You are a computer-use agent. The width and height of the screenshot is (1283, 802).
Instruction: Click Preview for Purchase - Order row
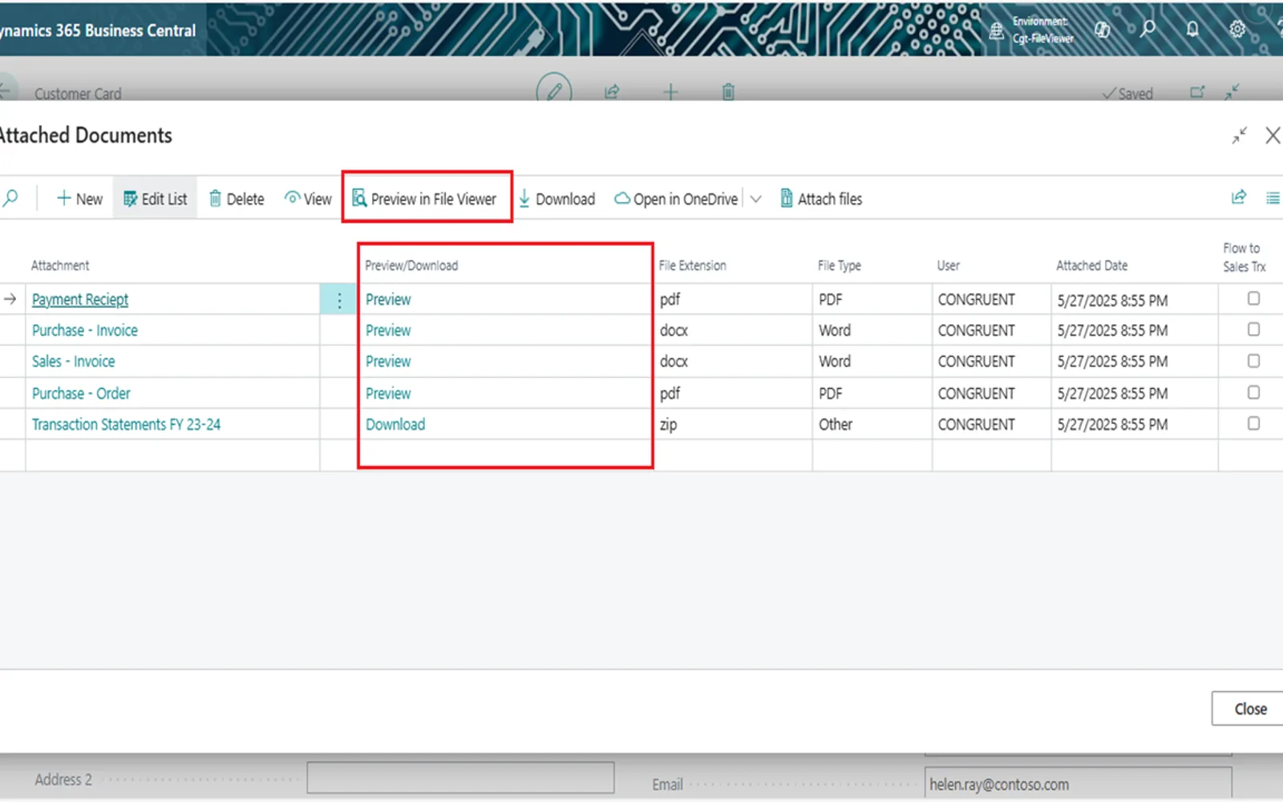click(x=388, y=394)
